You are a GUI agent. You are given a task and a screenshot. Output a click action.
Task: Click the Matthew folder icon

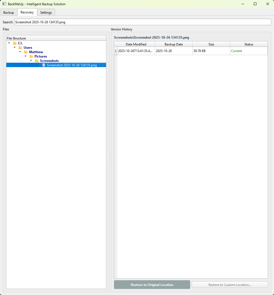click(26, 52)
